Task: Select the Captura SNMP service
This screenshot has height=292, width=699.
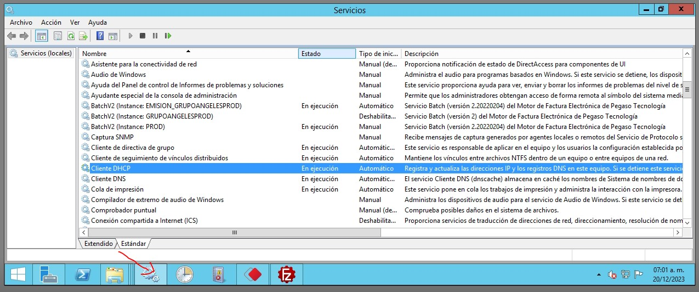Action: (x=112, y=137)
